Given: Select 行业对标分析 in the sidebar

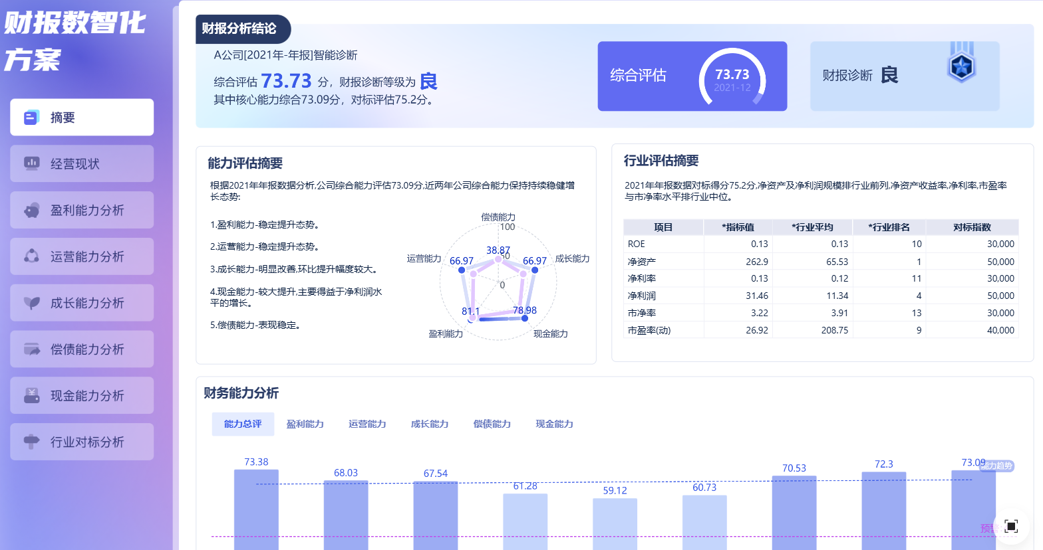Looking at the screenshot, I should point(82,442).
